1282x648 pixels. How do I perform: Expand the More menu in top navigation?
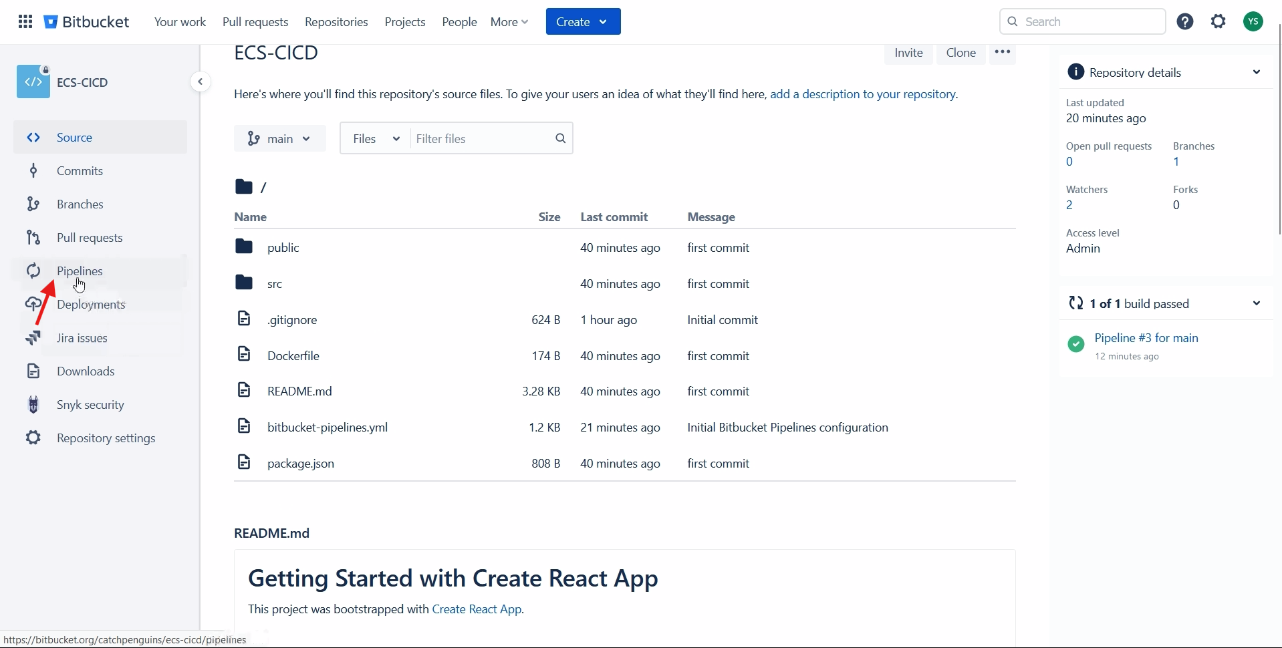pyautogui.click(x=509, y=22)
